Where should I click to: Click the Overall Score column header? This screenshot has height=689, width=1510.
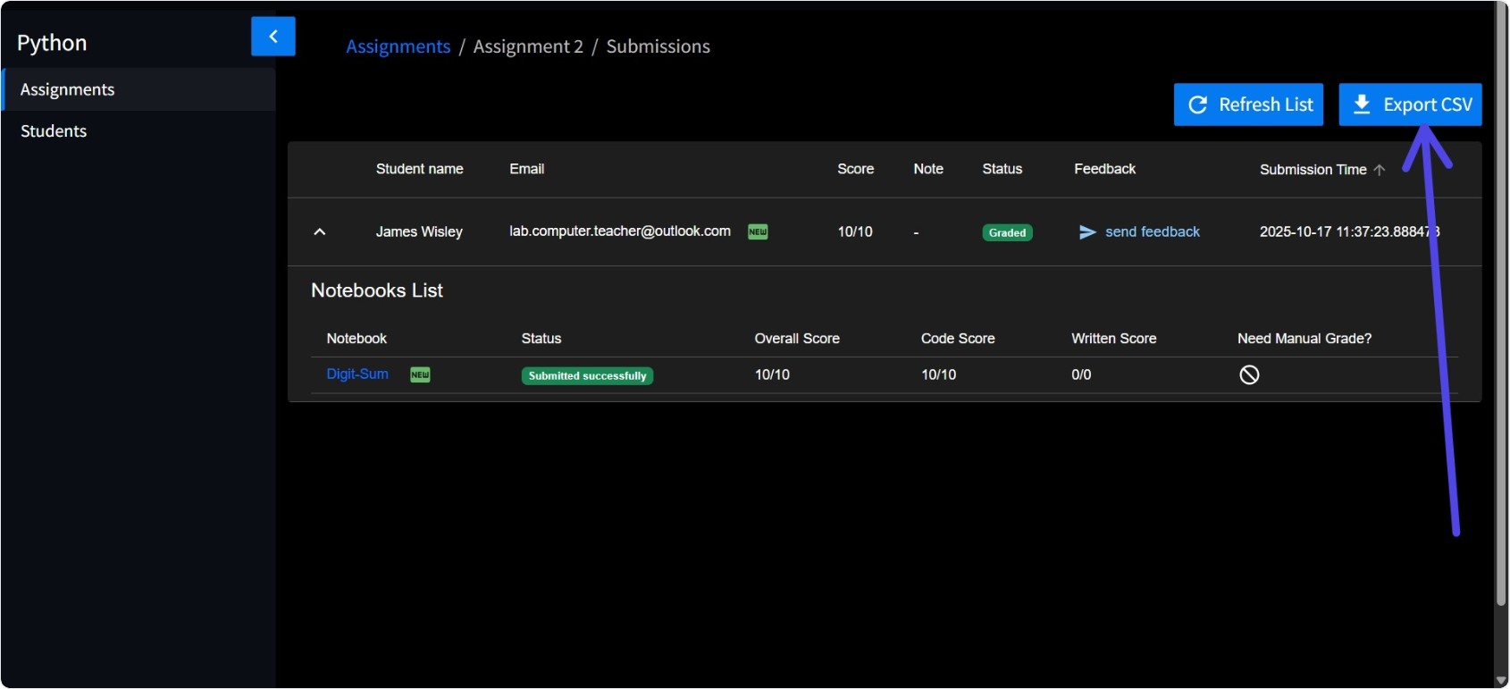pyautogui.click(x=797, y=339)
